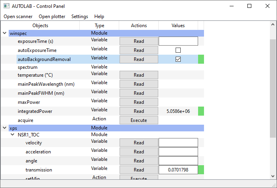Screen dimensions: 277x188
Task: Click Read for integratedPower
Action: coord(139,111)
